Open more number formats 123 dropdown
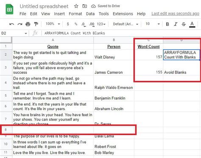Viewport: 201px width, 158px height. click(x=101, y=24)
